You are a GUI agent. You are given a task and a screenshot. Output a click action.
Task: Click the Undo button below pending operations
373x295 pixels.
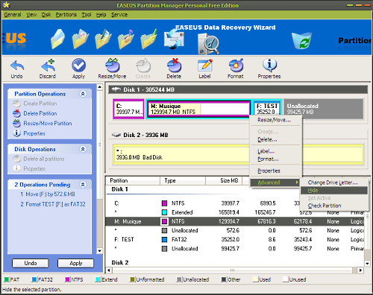point(31,263)
